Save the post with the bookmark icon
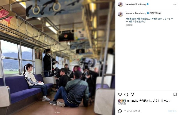179x115 pixels. tap(175, 94)
